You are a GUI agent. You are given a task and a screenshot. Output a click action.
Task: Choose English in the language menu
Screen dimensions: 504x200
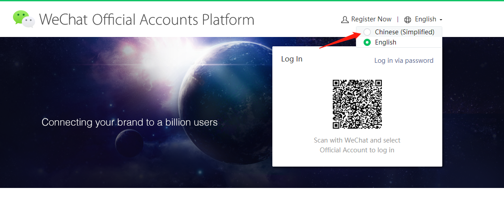(x=399, y=42)
